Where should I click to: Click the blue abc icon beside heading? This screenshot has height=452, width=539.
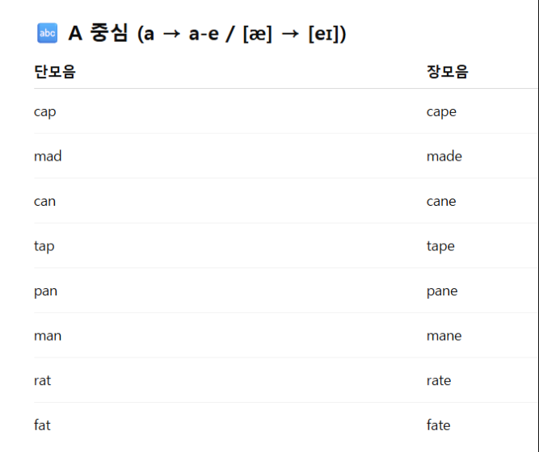(47, 33)
